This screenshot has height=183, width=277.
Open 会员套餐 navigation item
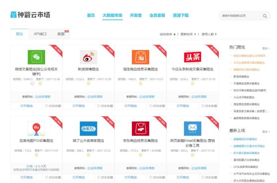(157, 15)
